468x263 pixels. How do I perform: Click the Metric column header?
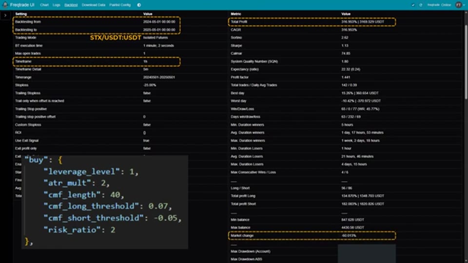(236, 14)
